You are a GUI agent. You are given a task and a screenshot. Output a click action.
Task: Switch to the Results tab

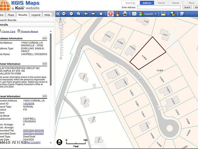(x=23, y=15)
